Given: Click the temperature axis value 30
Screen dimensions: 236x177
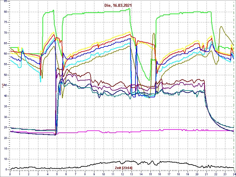Looking at the screenshot, I should [x=5, y=117].
